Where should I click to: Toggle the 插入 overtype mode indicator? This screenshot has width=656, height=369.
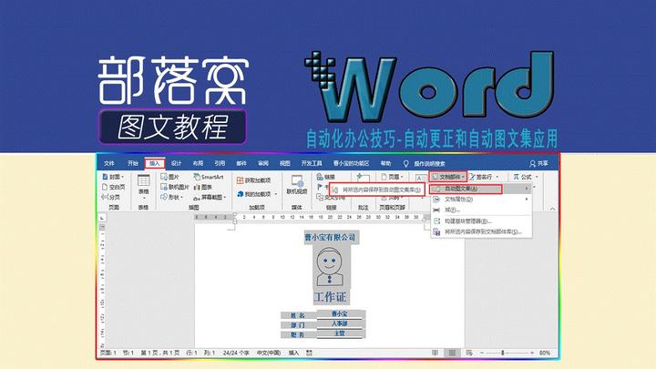(293, 354)
